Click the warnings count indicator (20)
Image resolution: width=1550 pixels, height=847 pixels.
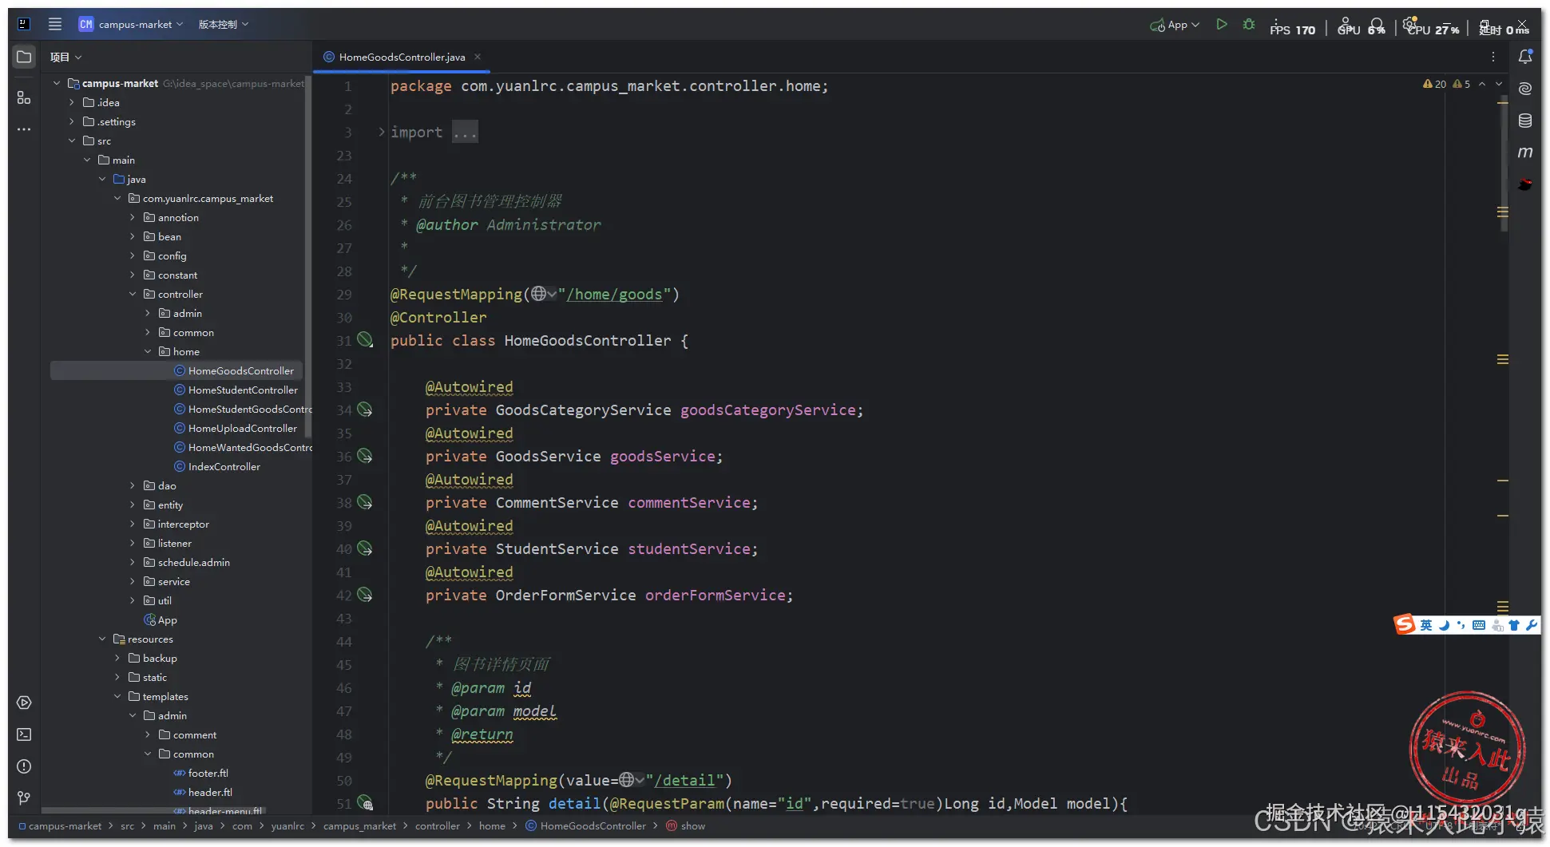(x=1434, y=84)
